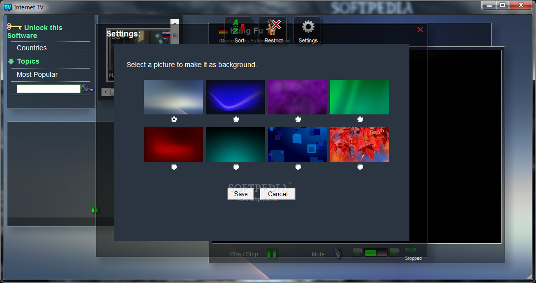Click the purple background thumbnail
Viewport: 536px width, 283px height.
tap(298, 97)
